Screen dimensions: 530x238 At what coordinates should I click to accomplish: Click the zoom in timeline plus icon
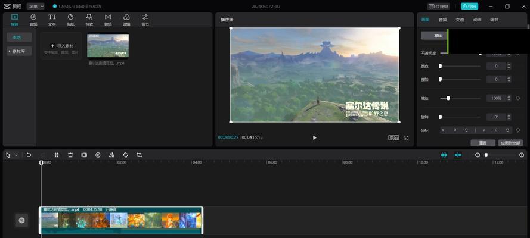(522, 155)
